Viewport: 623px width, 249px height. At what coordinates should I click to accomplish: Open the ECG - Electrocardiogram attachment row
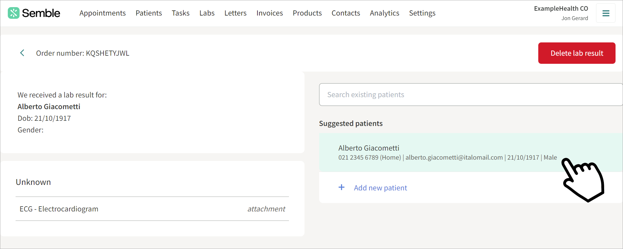click(152, 209)
